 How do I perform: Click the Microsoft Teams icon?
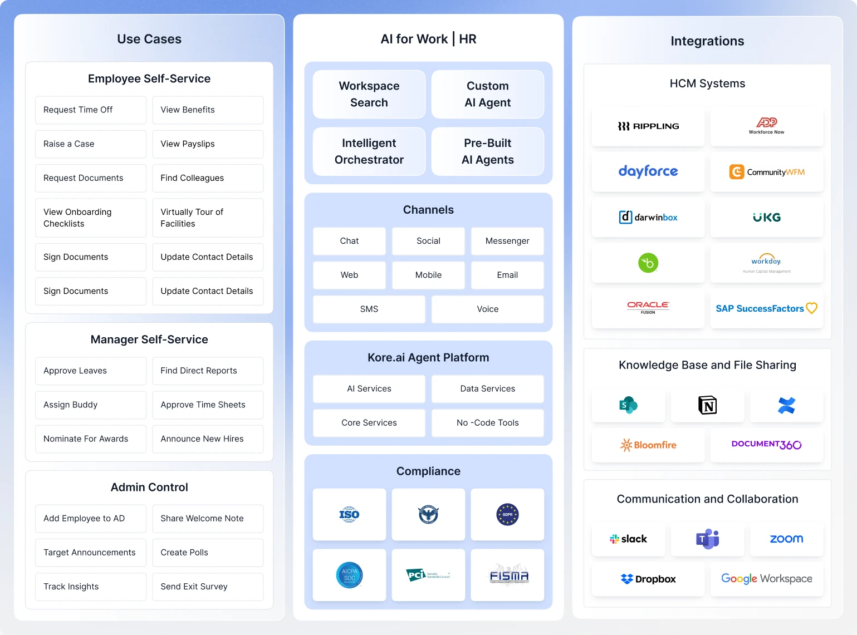point(708,539)
